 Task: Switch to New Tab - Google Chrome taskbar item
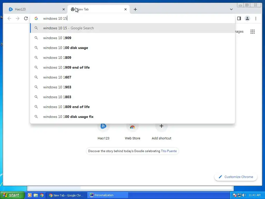67,195
